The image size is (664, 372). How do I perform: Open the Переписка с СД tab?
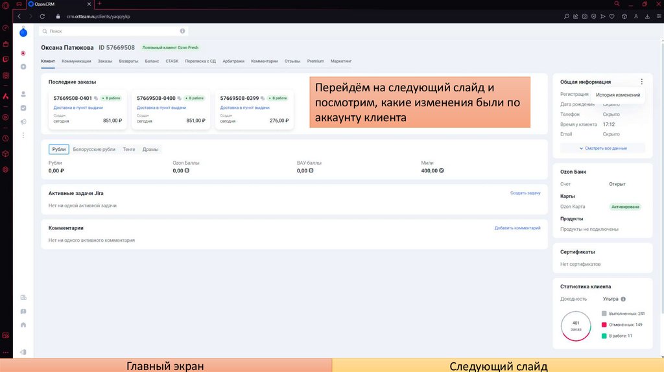click(x=200, y=61)
